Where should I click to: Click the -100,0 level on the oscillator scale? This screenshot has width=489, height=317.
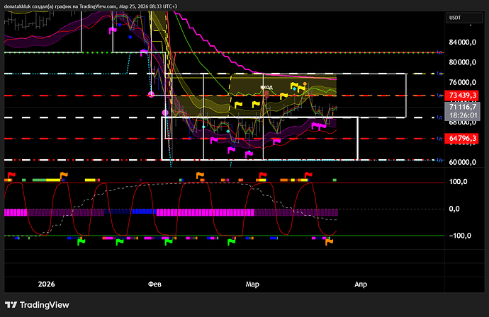pos(460,236)
